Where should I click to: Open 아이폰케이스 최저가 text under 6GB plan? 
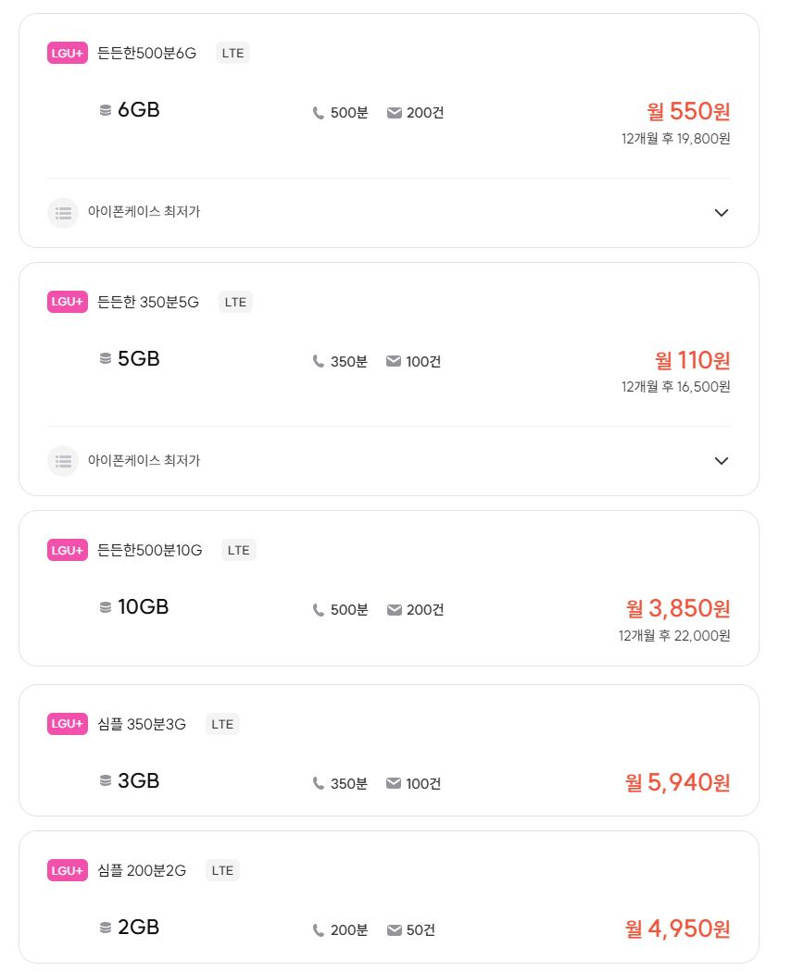click(144, 212)
